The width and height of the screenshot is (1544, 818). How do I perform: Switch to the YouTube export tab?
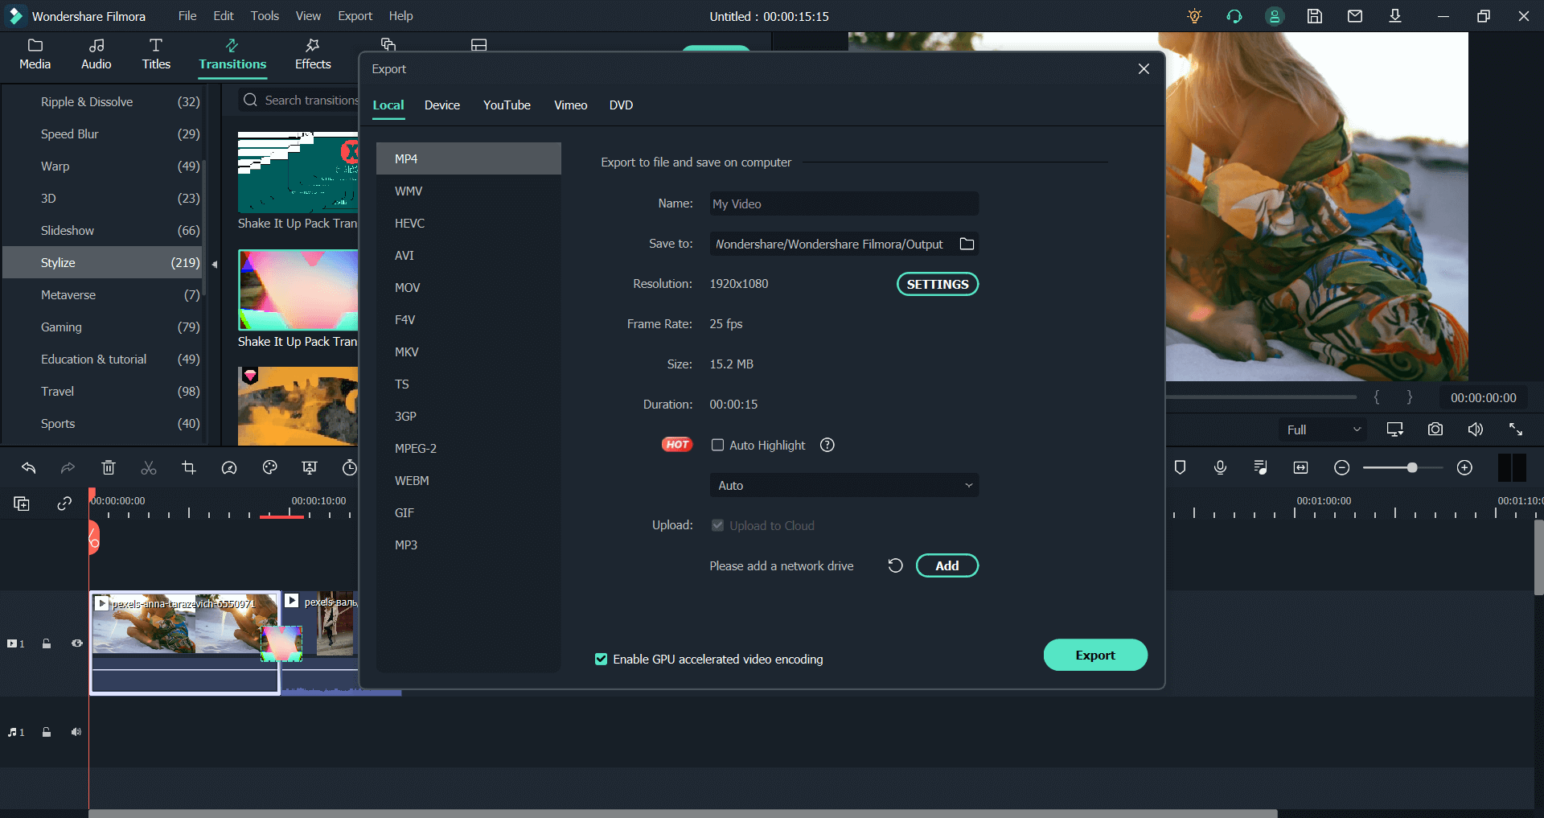pos(507,105)
